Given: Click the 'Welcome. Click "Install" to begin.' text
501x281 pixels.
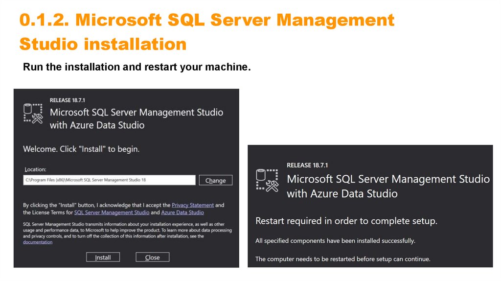Looking at the screenshot, I should (x=81, y=149).
